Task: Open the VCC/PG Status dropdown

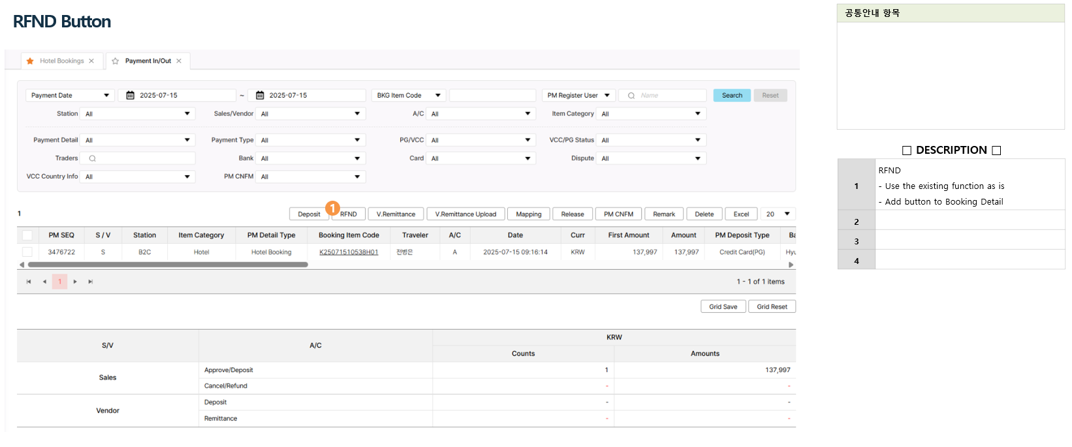Action: pos(650,140)
